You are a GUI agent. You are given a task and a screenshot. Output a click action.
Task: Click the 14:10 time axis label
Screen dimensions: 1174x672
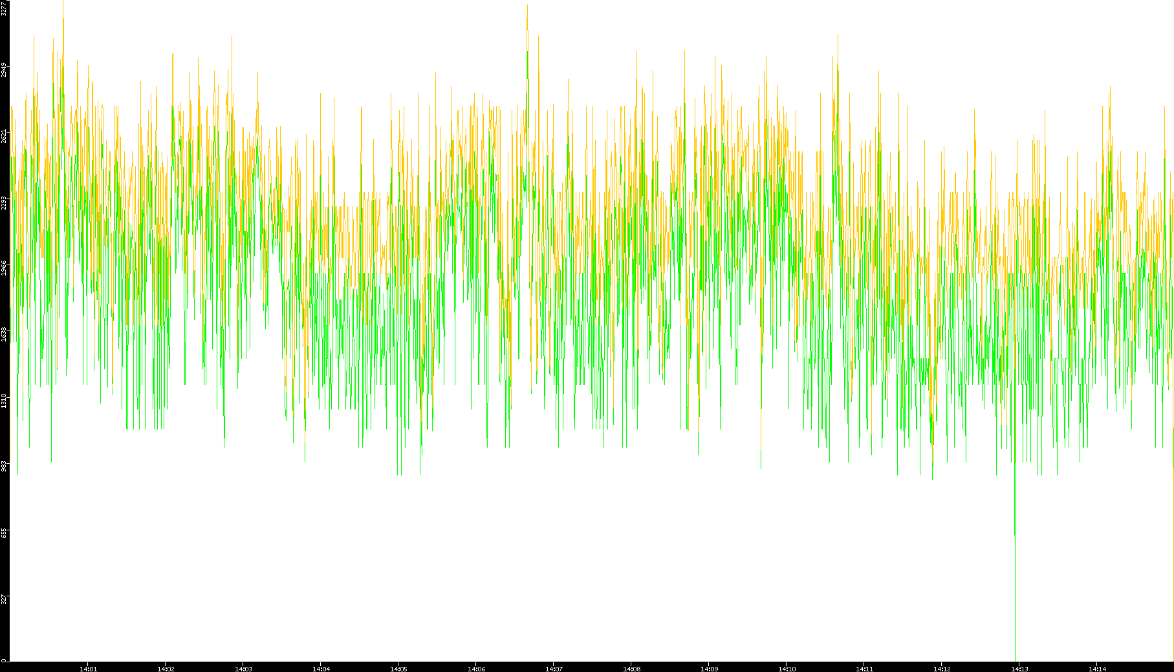pyautogui.click(x=787, y=668)
